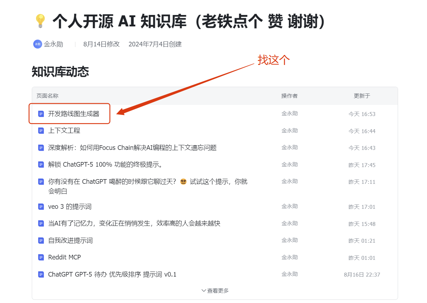Open the Focus Chain 深度解析 article

pos(132,148)
